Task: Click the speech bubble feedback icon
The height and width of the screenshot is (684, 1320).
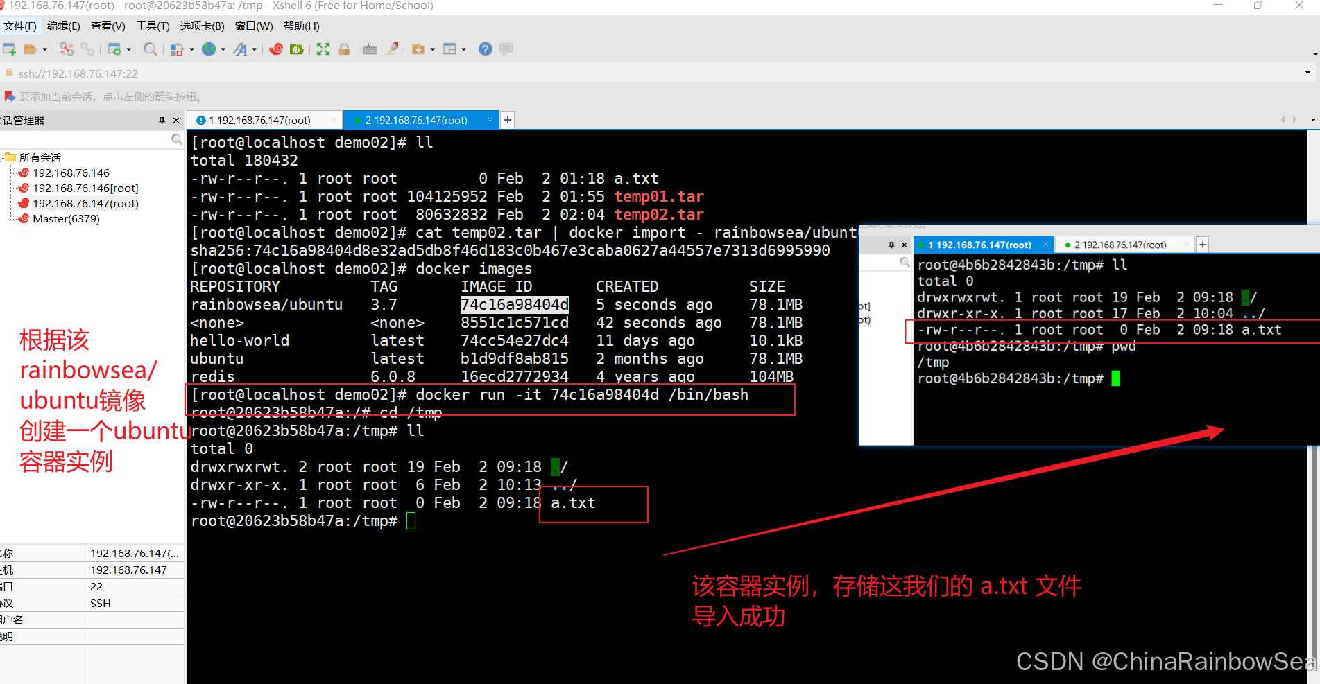Action: (x=506, y=49)
